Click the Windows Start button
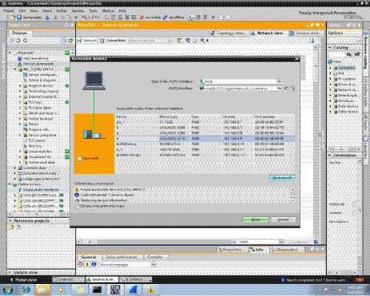Viewport: 370px width, 296px height. click(x=7, y=290)
